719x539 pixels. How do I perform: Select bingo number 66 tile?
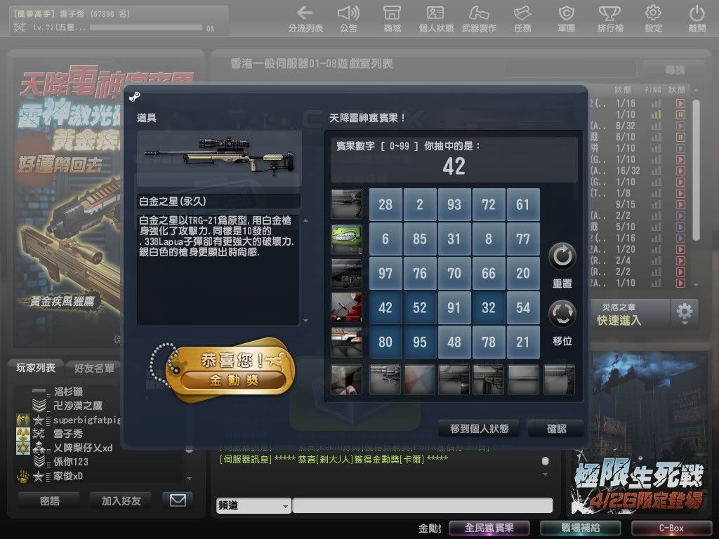pos(489,273)
